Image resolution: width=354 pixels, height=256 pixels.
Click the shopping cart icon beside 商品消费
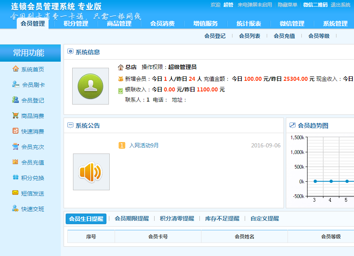15,115
